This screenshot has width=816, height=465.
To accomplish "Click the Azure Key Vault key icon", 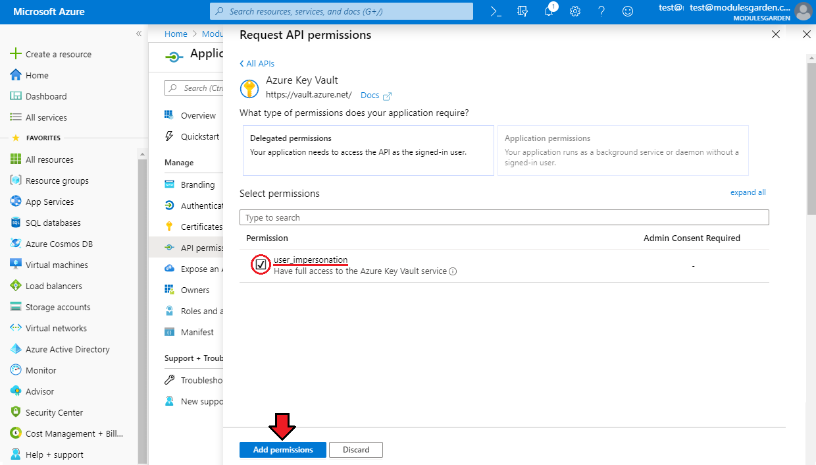I will 249,89.
